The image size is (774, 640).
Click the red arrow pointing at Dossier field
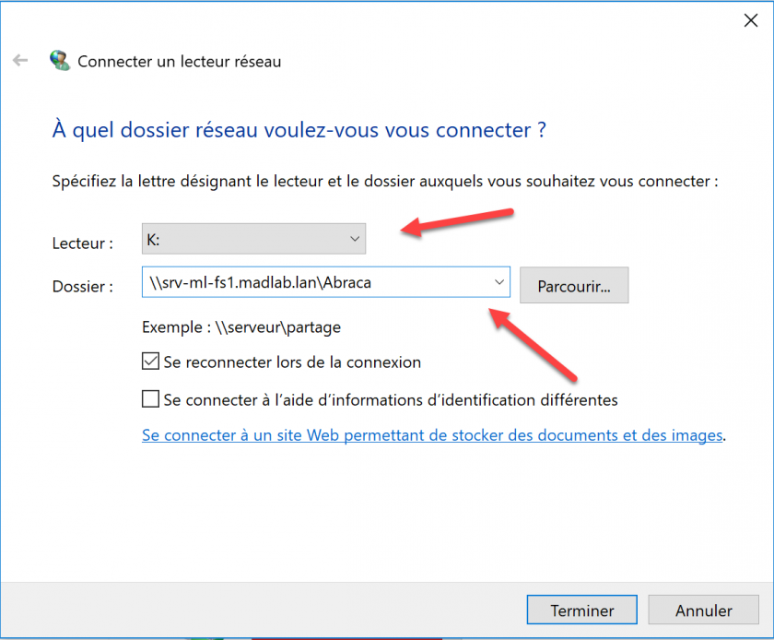534,344
